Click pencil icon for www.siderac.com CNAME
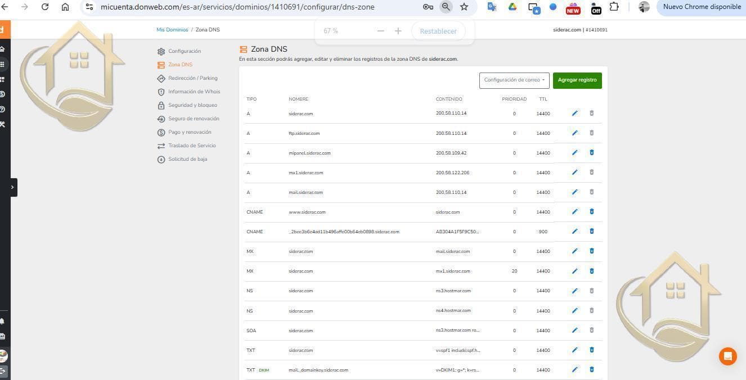The image size is (746, 380). coord(574,212)
